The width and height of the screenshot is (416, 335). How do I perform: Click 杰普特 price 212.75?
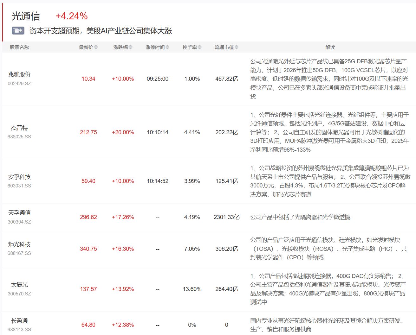88,132
